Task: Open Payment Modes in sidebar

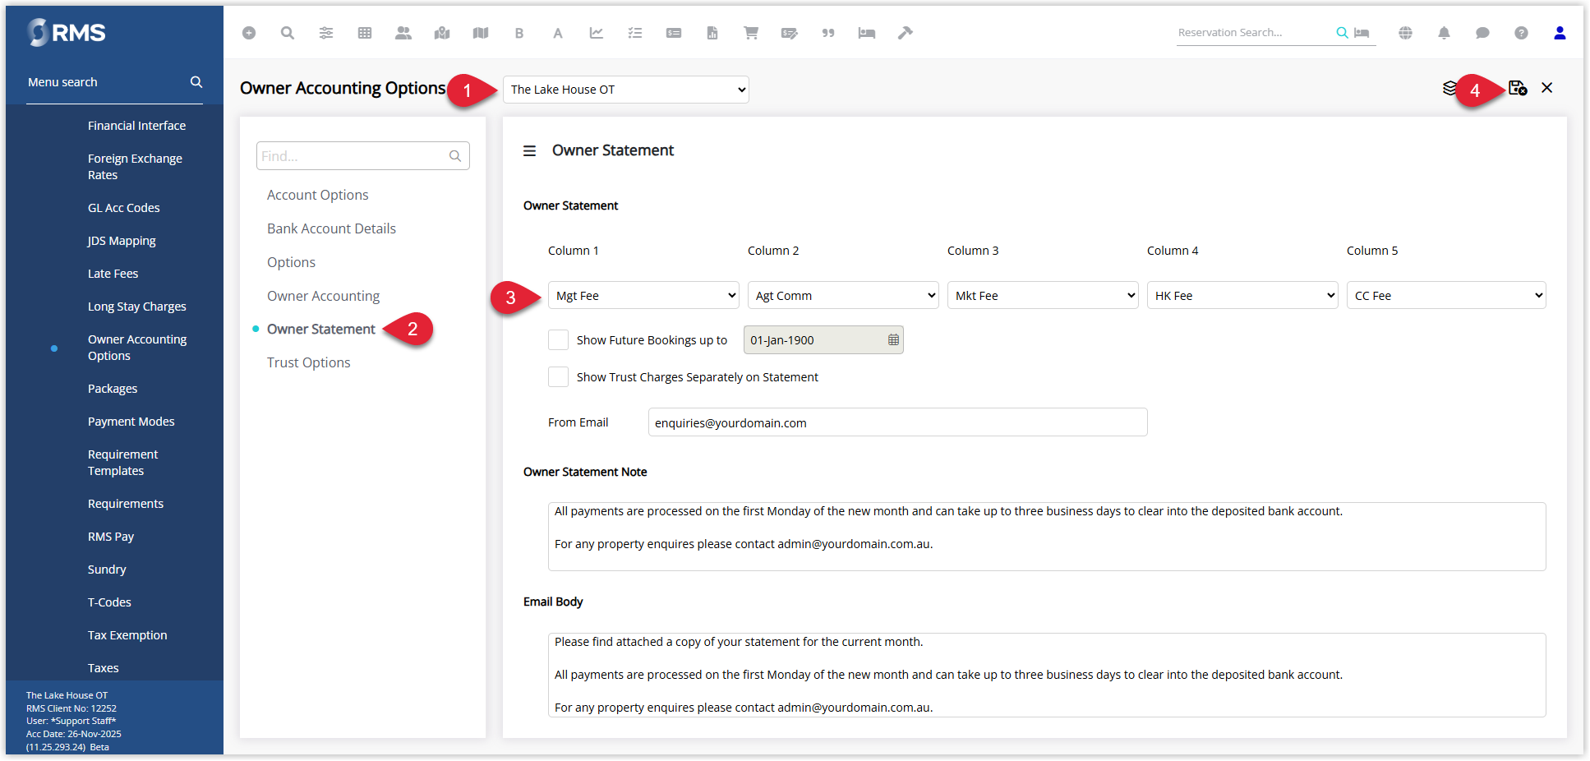Action: [131, 422]
